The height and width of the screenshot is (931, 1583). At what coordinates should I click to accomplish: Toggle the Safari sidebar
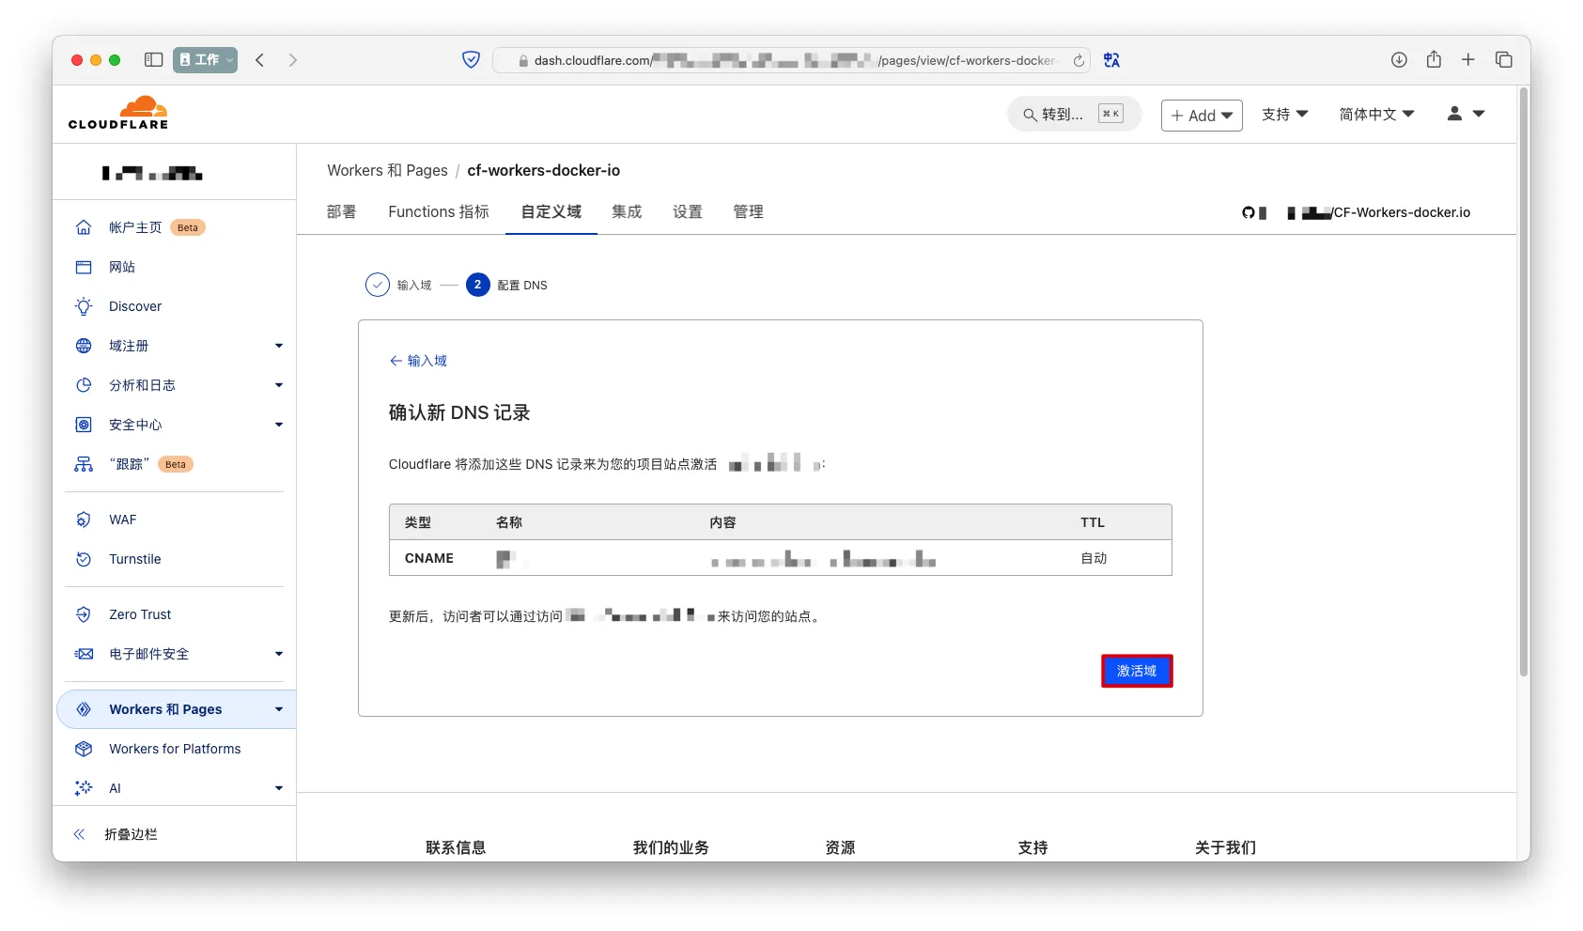point(154,60)
